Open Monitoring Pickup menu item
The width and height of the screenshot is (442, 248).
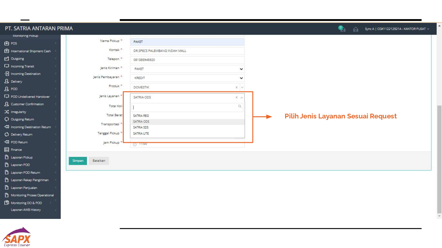coord(25,36)
